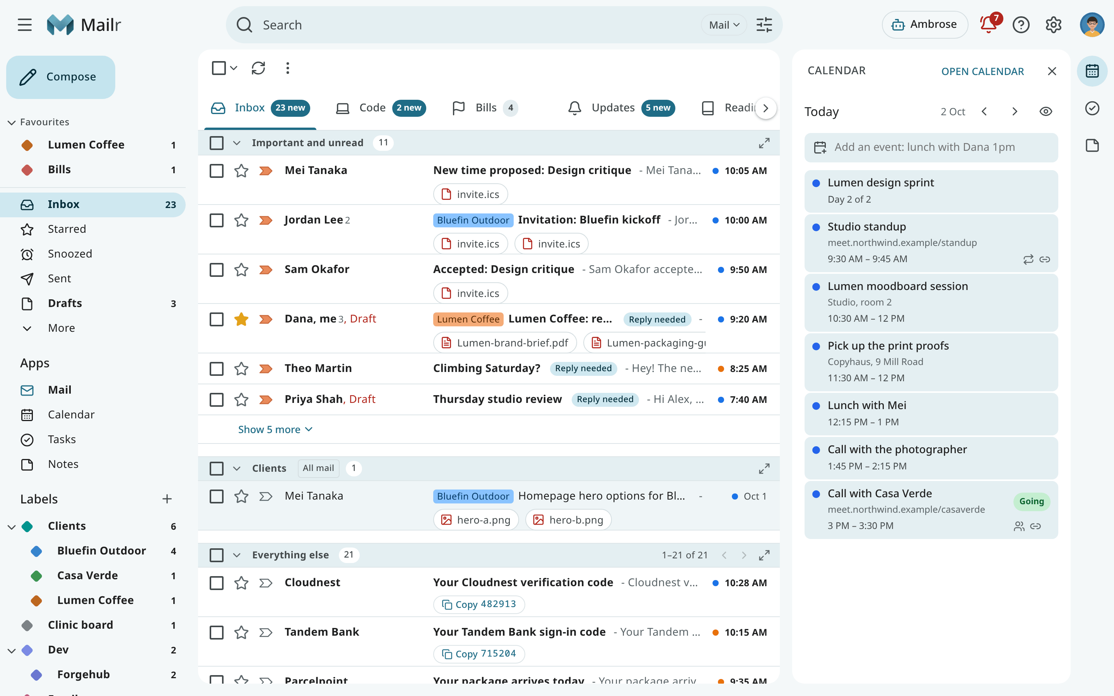The image size is (1114, 696).
Task: Switch to the Updates tab
Action: pyautogui.click(x=621, y=108)
